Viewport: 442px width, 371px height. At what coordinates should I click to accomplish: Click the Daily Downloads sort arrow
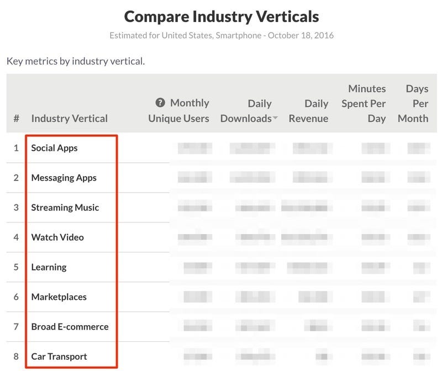tap(275, 119)
